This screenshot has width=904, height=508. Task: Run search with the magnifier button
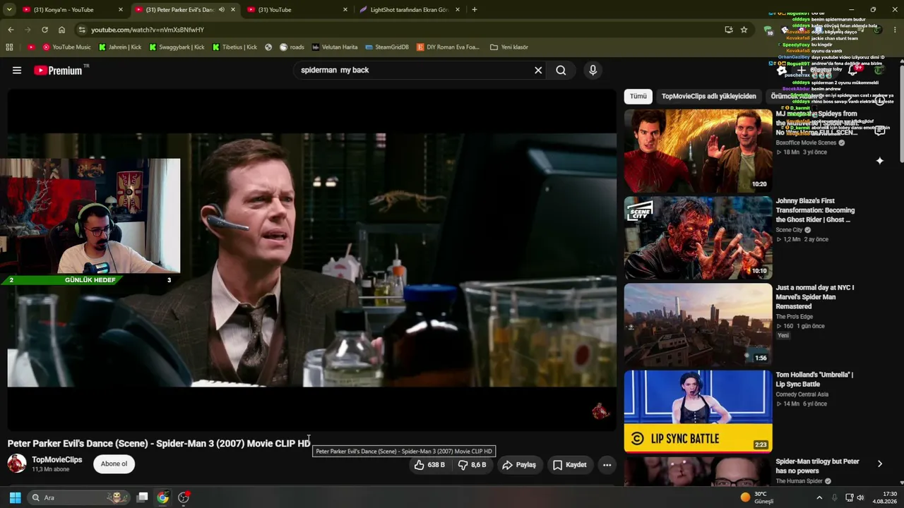[x=561, y=71]
